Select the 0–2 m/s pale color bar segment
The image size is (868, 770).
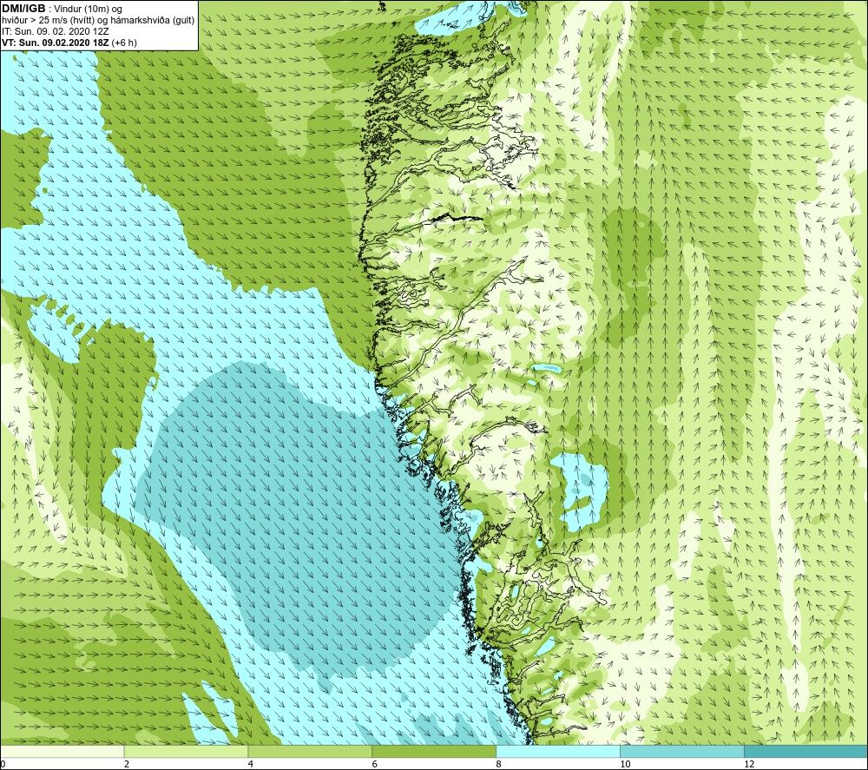pyautogui.click(x=62, y=752)
